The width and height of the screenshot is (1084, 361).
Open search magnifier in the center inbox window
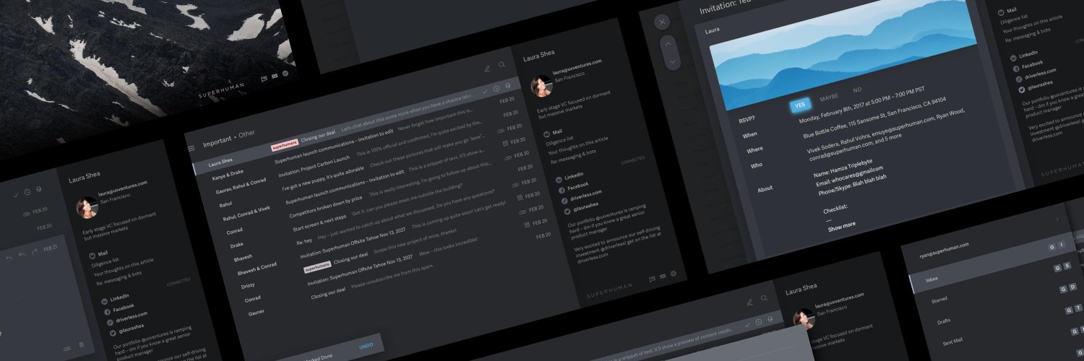(x=502, y=66)
